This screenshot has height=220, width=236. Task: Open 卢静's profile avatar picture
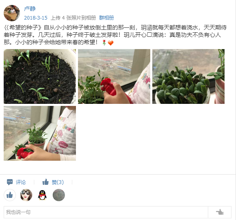pos(12,13)
